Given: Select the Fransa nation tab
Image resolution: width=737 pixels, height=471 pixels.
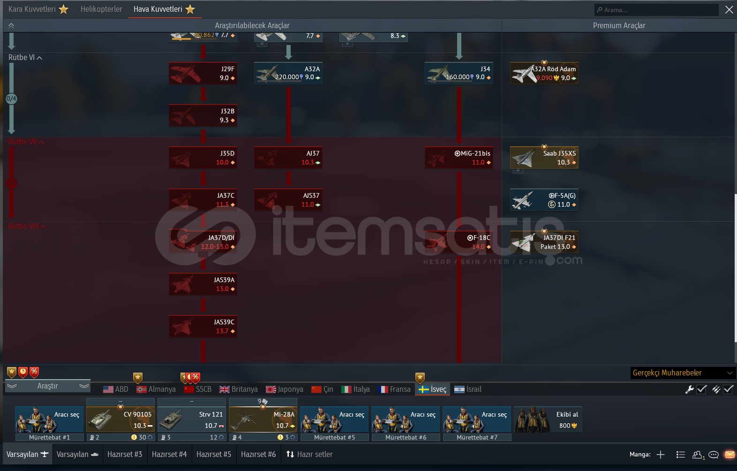Looking at the screenshot, I should (x=394, y=389).
